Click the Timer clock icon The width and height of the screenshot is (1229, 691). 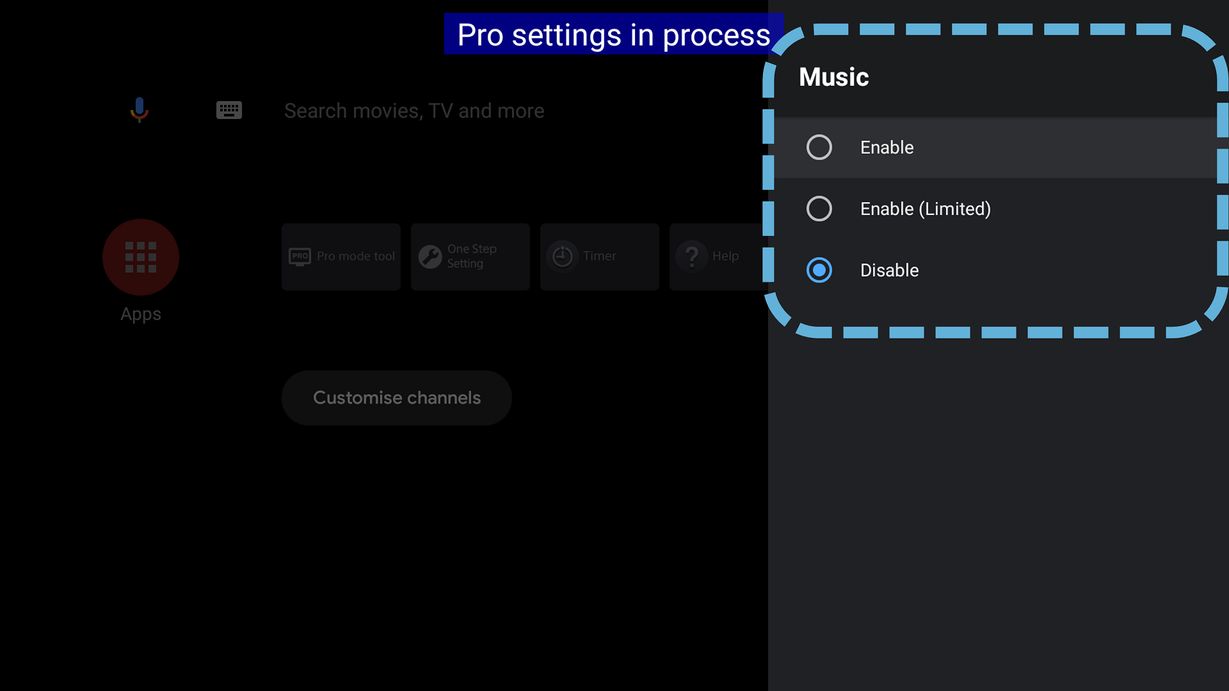tap(562, 257)
